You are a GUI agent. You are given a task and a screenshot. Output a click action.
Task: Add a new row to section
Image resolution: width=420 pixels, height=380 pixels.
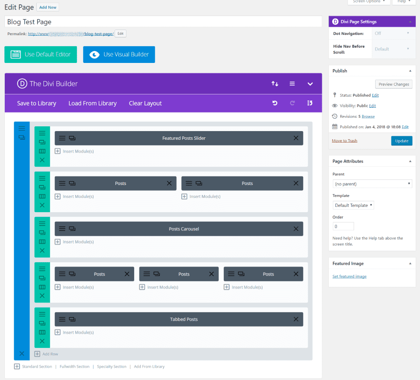point(46,354)
